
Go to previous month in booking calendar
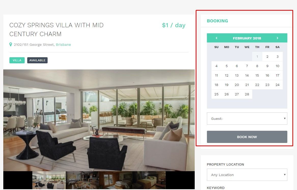point(217,38)
